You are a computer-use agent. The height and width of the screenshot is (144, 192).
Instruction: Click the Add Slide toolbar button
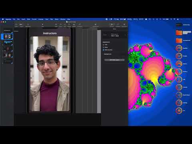pyautogui.click(x=28, y=25)
